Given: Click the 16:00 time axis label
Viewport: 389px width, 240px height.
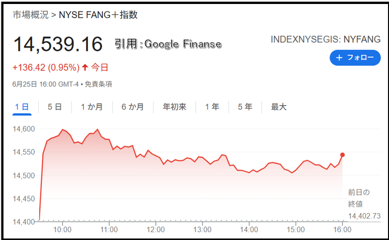Looking at the screenshot, I should coord(342,230).
